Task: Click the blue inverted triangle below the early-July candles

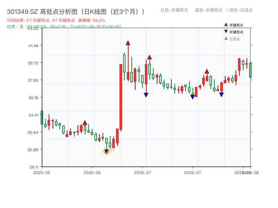Action: pyautogui.click(x=146, y=95)
